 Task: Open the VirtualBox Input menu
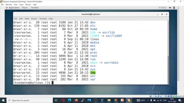click(x=21, y=5)
